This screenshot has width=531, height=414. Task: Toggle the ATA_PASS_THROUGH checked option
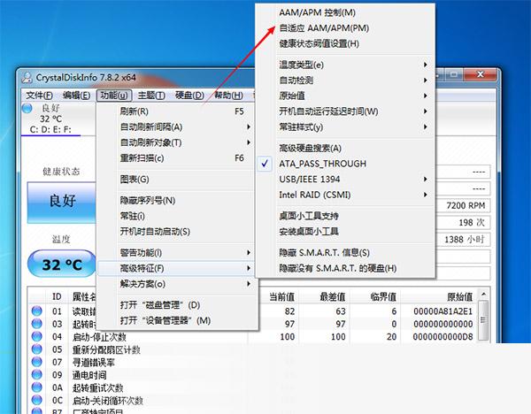(x=345, y=164)
